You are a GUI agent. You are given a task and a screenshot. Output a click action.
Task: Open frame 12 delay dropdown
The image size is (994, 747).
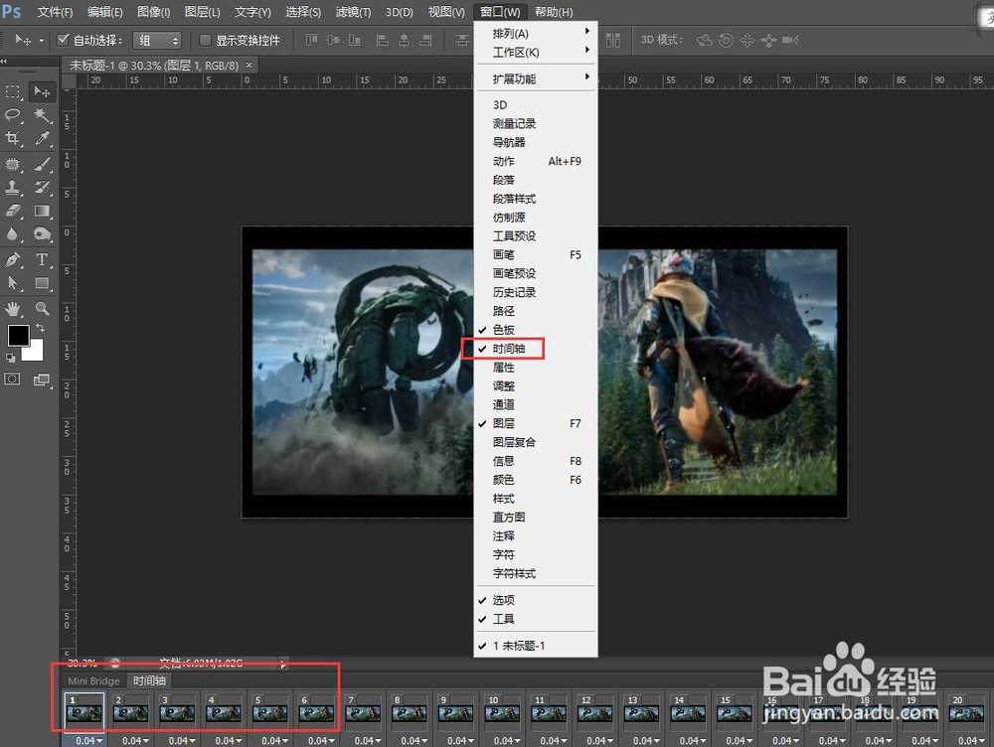coord(599,741)
